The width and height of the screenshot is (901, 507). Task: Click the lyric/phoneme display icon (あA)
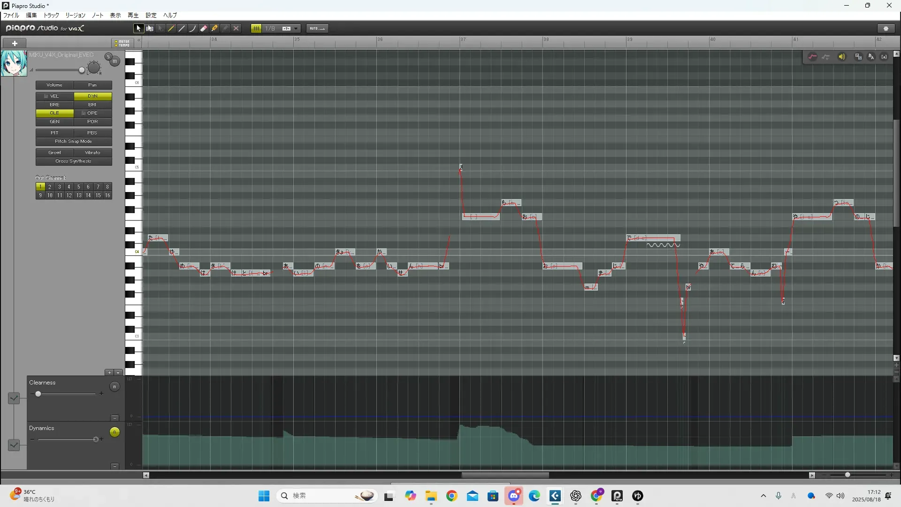(871, 57)
